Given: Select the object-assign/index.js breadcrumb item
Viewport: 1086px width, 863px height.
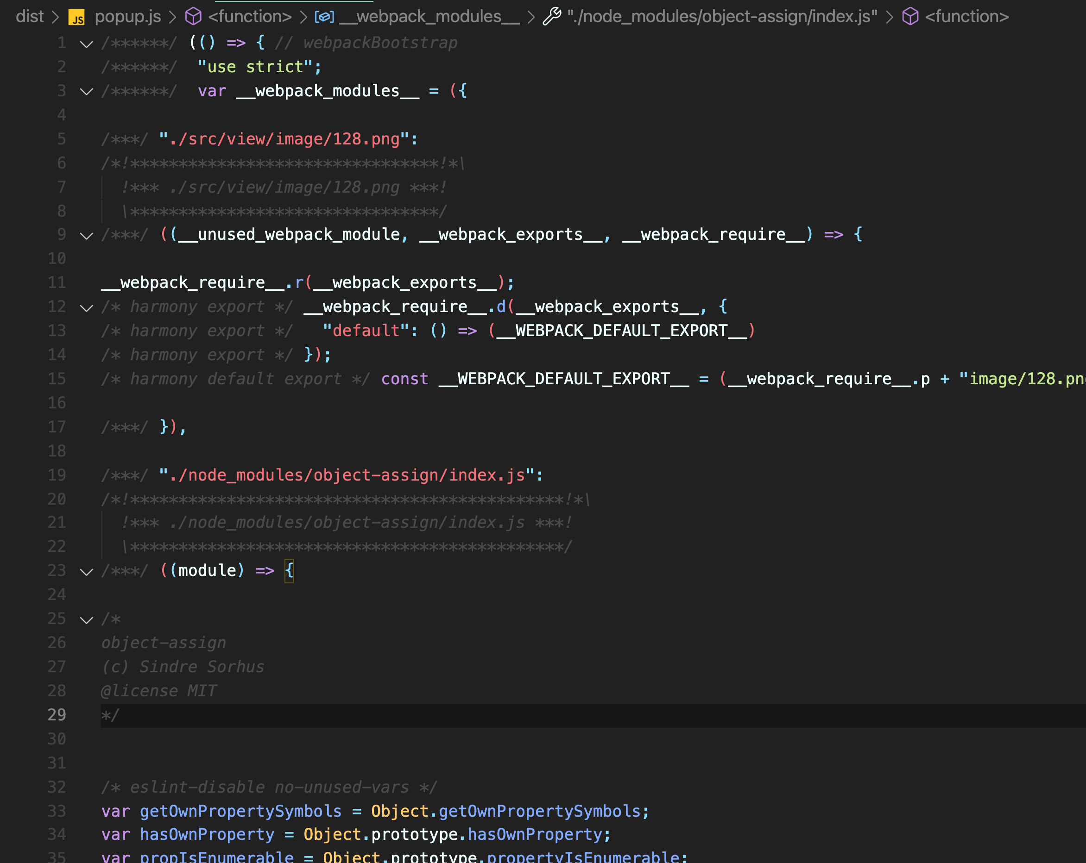Looking at the screenshot, I should tap(722, 17).
